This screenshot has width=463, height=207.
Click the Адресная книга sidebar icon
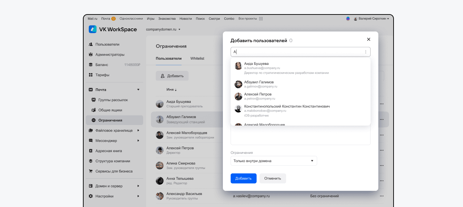click(x=91, y=151)
